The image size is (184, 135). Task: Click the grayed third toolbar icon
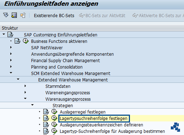(x=23, y=15)
